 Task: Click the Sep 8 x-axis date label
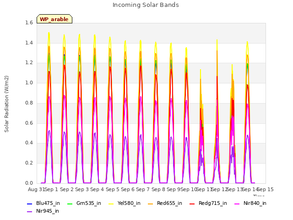coord(158,189)
